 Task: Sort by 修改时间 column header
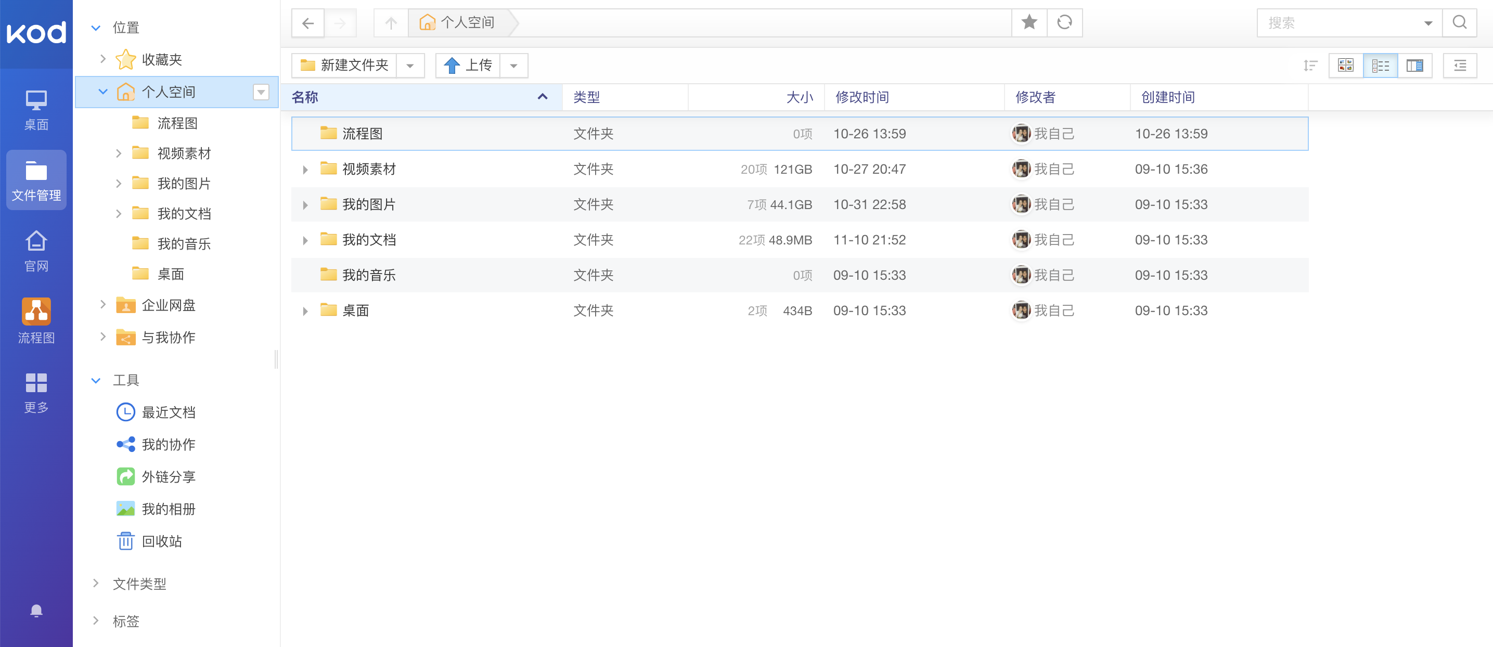pos(914,97)
